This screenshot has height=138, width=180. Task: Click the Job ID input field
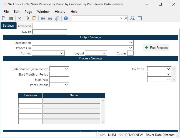click(x=50, y=32)
